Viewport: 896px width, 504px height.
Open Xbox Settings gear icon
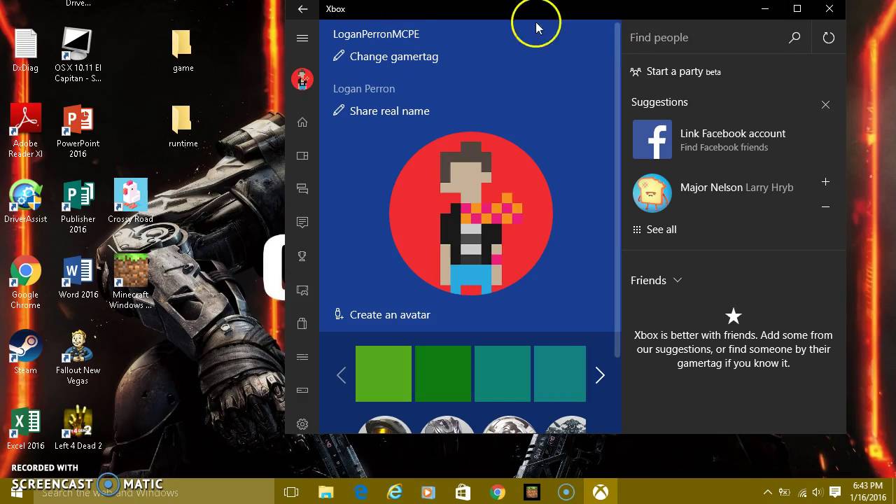click(x=302, y=424)
